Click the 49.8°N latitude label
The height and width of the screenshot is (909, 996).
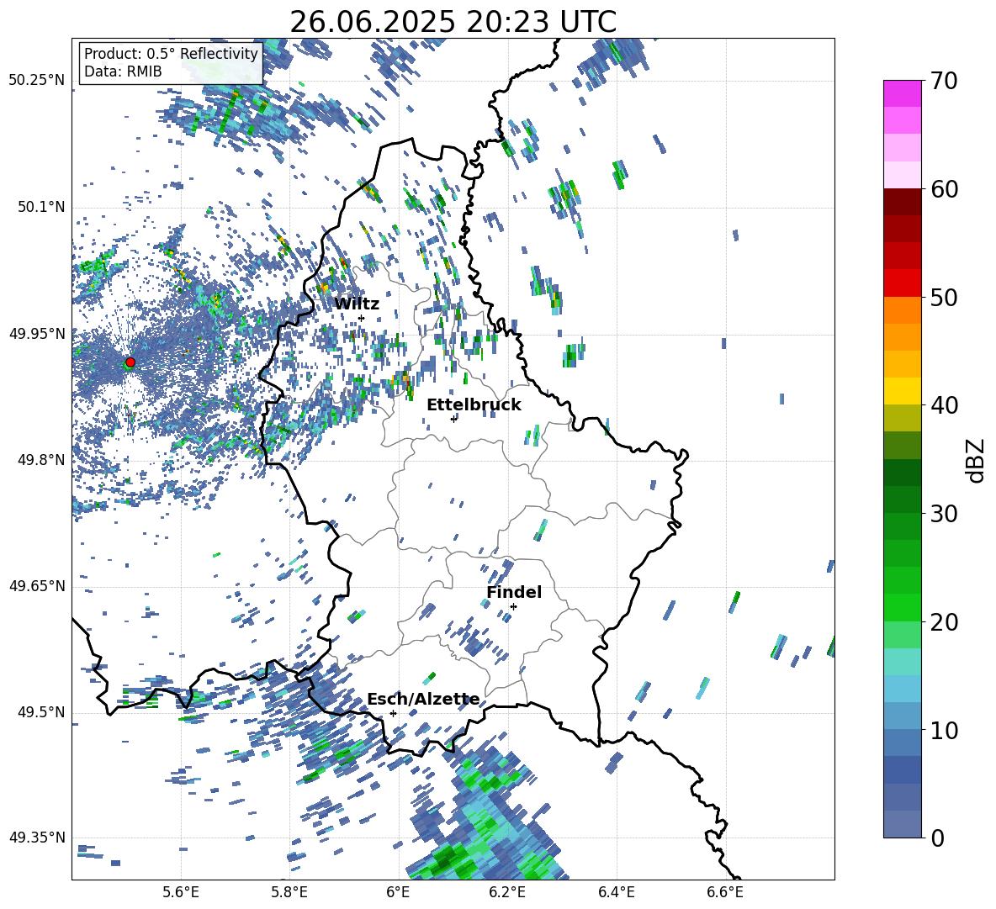[40, 460]
